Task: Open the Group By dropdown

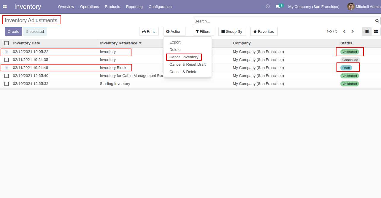Action: coord(232,31)
